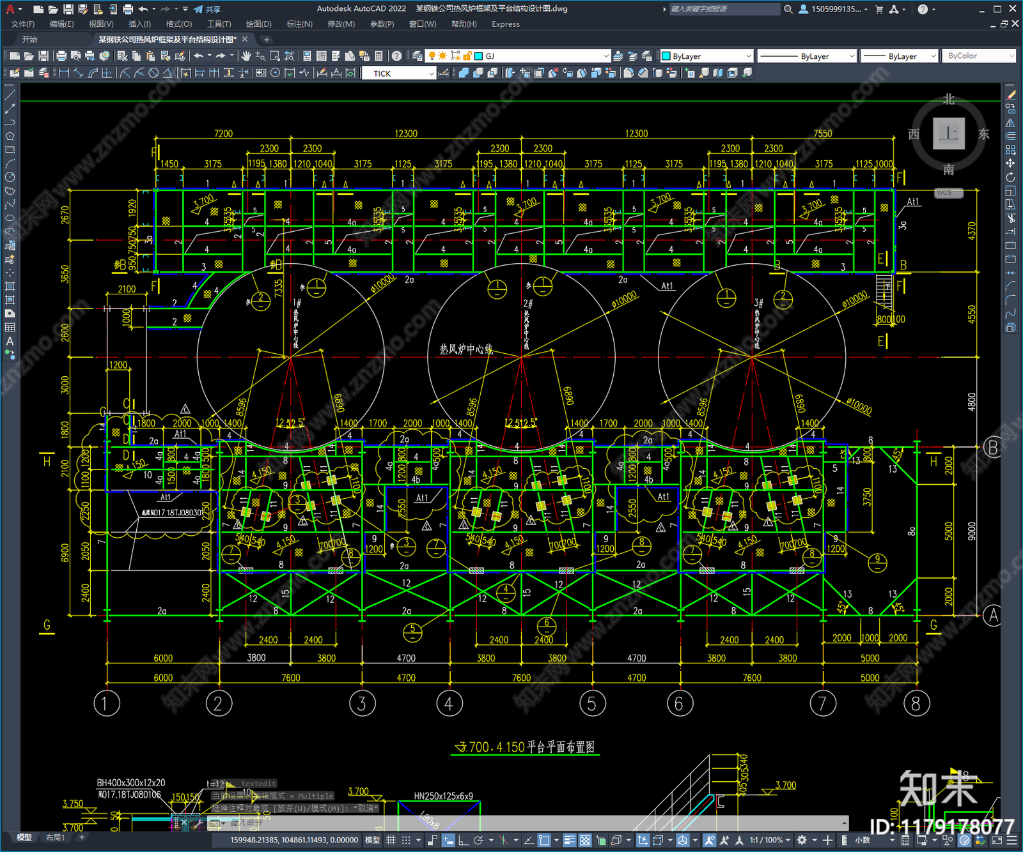
Task: Click the search magnifier icon in title bar
Action: click(x=788, y=9)
